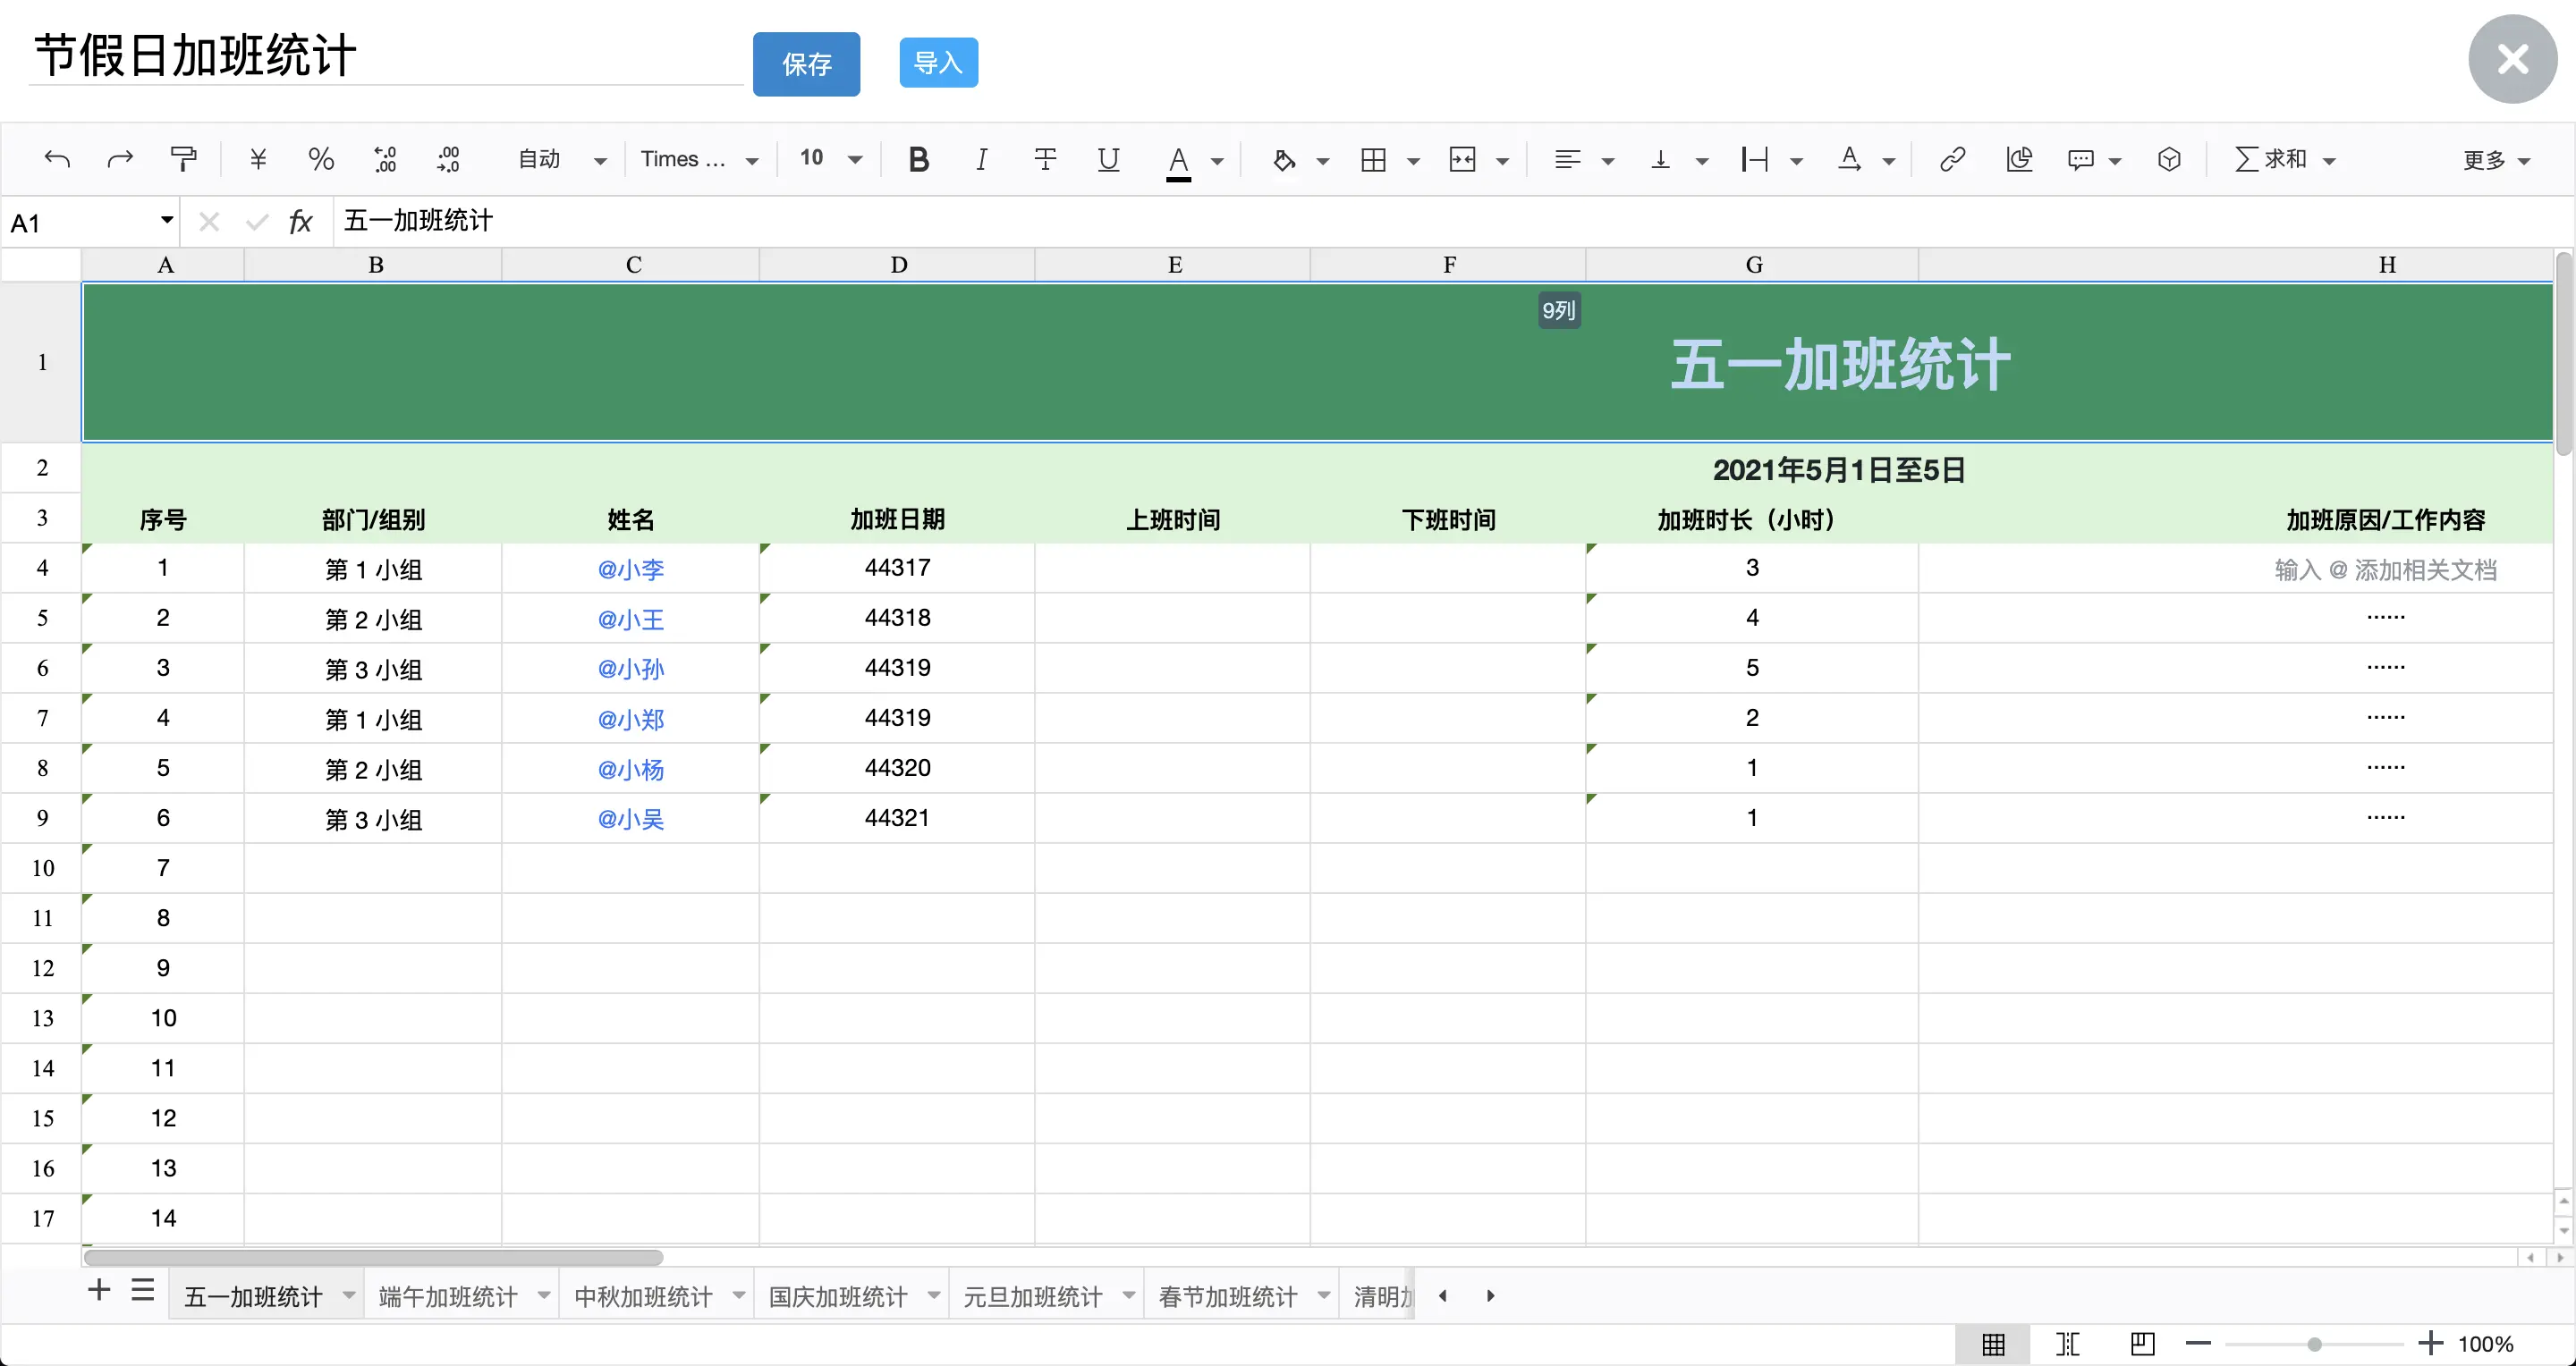Switch to the 国庆加班统计 sheet tab

coord(838,1296)
